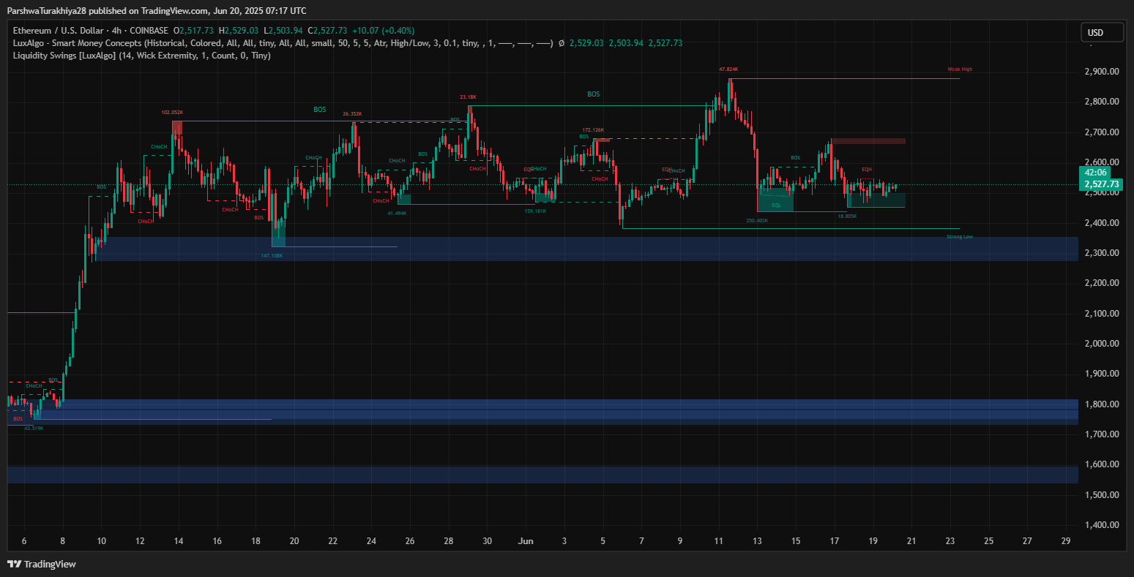Click the EQL label in the green box
The image size is (1134, 577).
tap(776, 205)
